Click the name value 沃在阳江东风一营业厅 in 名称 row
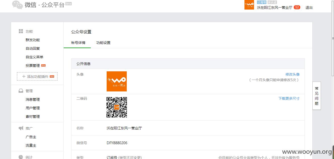 click(x=124, y=128)
